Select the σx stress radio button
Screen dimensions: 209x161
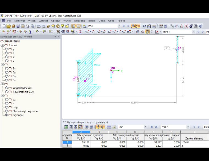(x=7, y=100)
